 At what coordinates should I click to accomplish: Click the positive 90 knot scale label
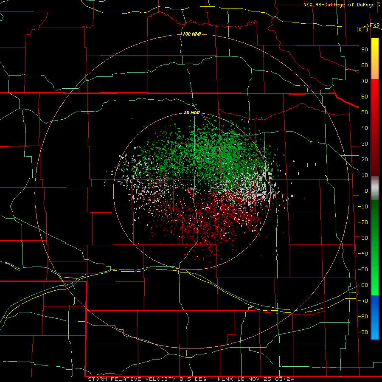pyautogui.click(x=365, y=50)
